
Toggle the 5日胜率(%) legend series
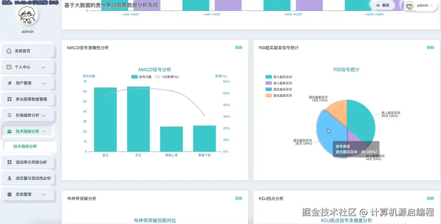pyautogui.click(x=166, y=77)
